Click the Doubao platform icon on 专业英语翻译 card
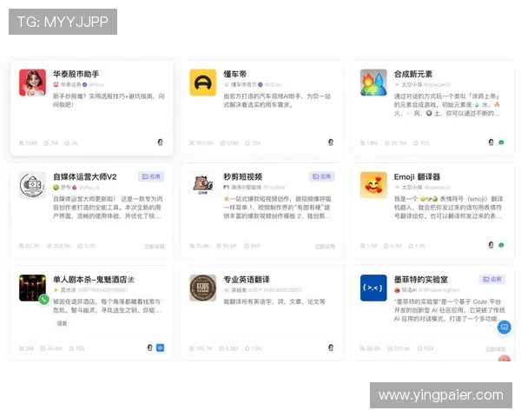This screenshot has width=521, height=417. click(331, 347)
